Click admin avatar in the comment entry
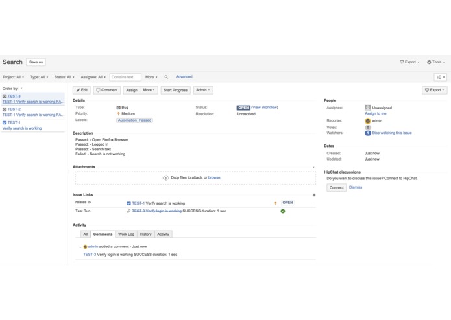451x320 pixels. tap(85, 247)
